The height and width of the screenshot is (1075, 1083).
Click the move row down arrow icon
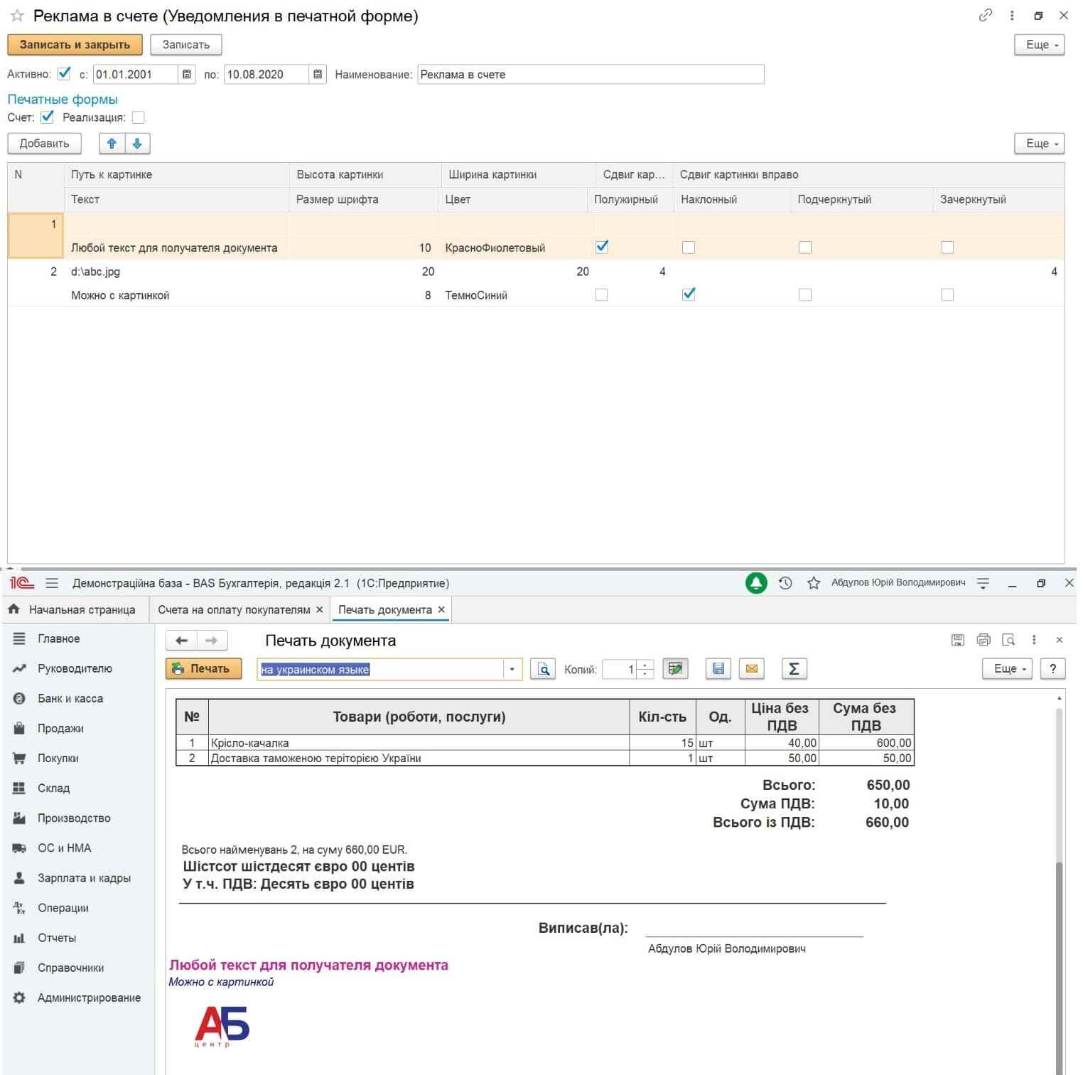click(x=137, y=144)
